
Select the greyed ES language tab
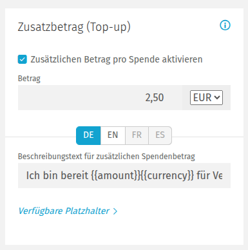coord(160,135)
